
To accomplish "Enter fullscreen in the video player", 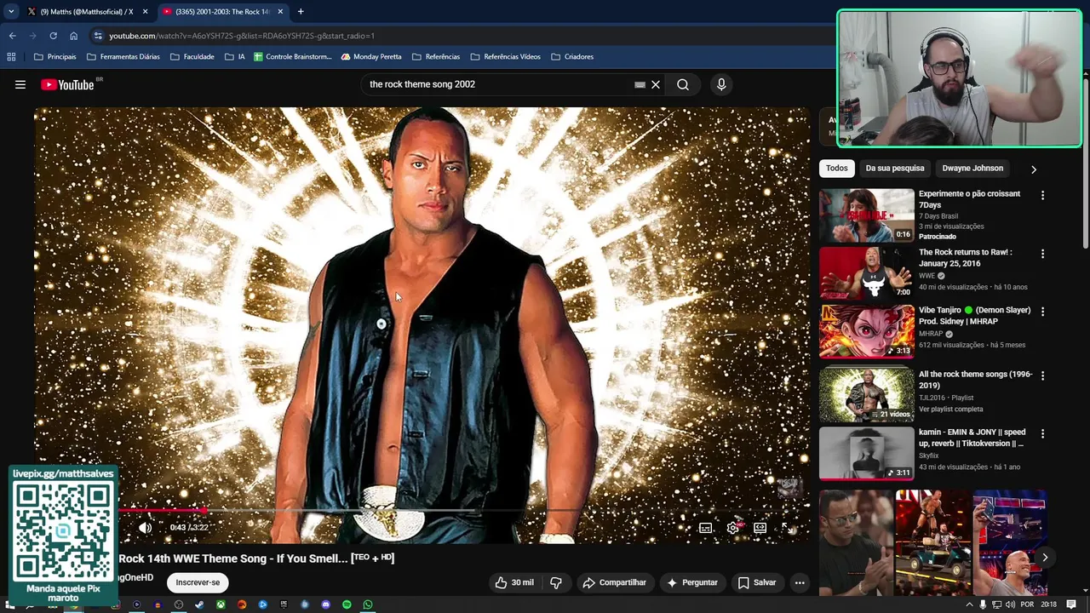I will tap(788, 528).
